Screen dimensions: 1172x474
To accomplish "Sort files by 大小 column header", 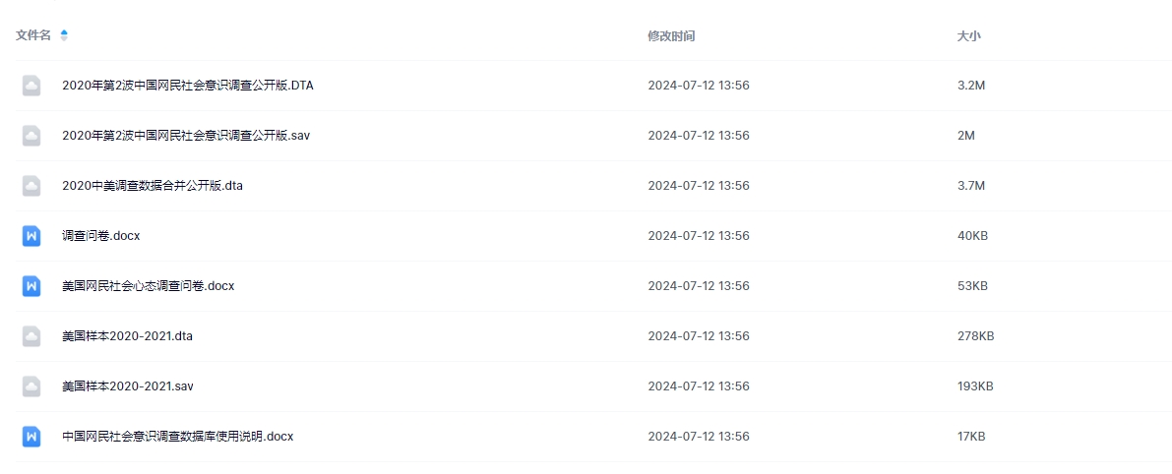I will 968,35.
